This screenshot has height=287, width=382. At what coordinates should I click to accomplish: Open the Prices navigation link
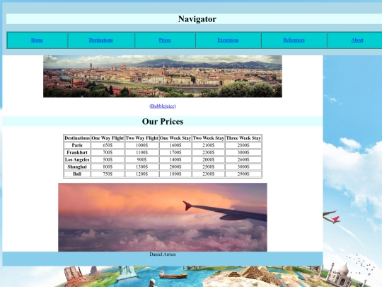click(x=165, y=40)
